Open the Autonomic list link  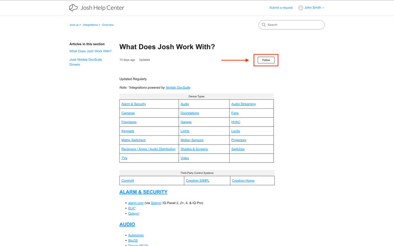136,235
